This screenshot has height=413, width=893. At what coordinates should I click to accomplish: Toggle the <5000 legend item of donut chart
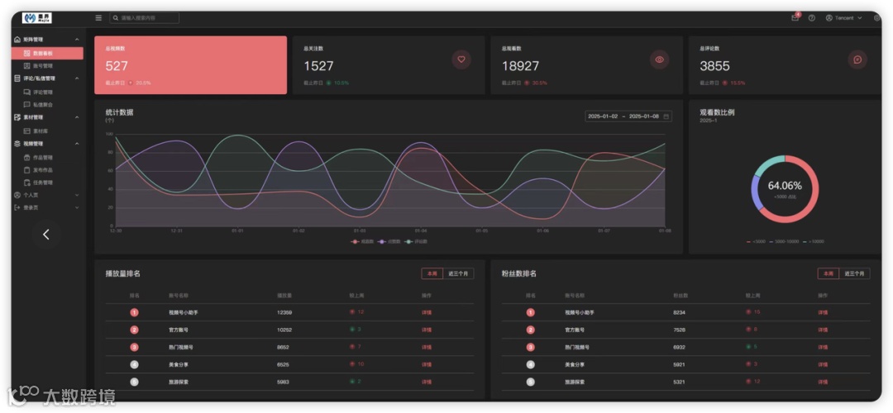756,242
